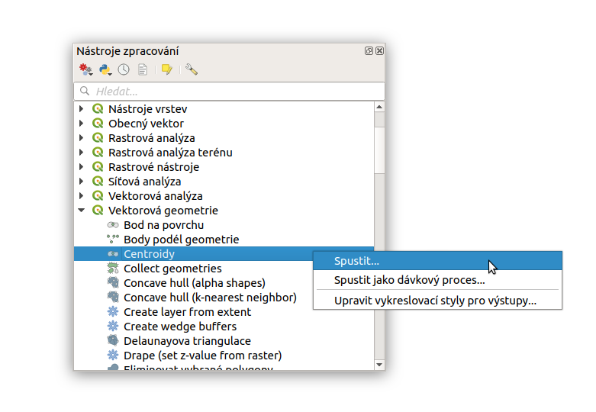The height and width of the screenshot is (412, 596).
Task: Select Obecný vektor tree row
Action: point(224,123)
